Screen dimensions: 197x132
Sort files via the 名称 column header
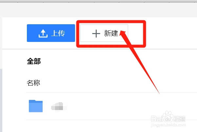[33, 83]
